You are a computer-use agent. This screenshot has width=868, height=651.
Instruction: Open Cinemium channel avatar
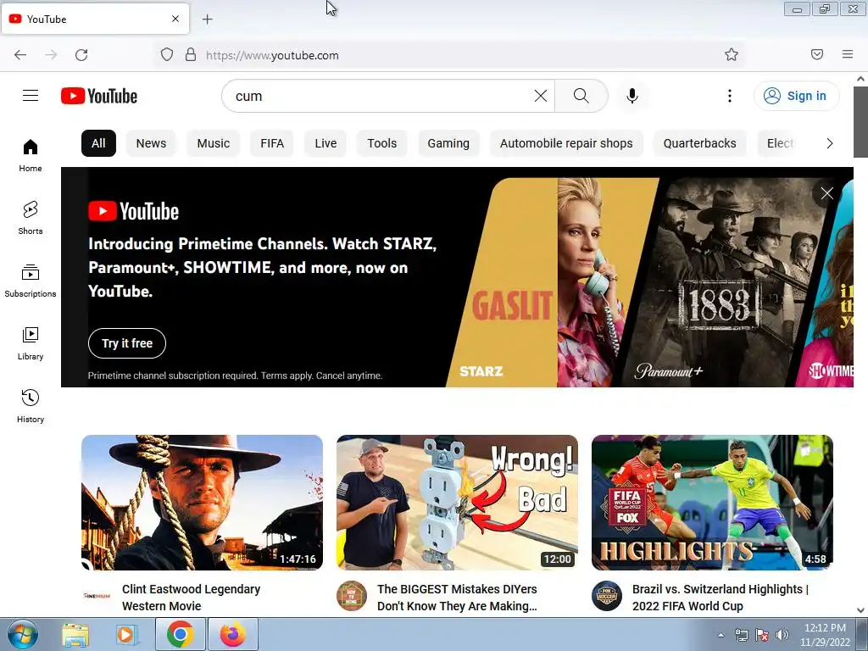coord(97,596)
